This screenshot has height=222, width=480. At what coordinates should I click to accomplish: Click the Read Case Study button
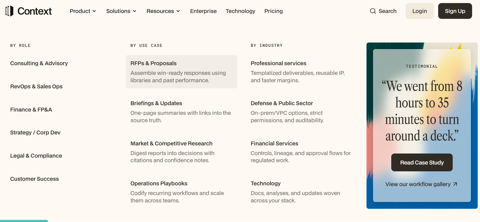[422, 162]
